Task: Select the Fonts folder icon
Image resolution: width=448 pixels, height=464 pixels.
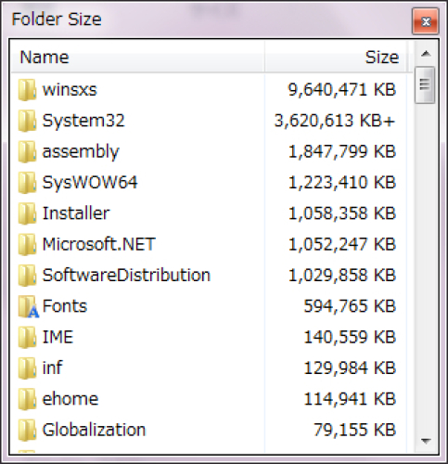Action: (x=28, y=306)
